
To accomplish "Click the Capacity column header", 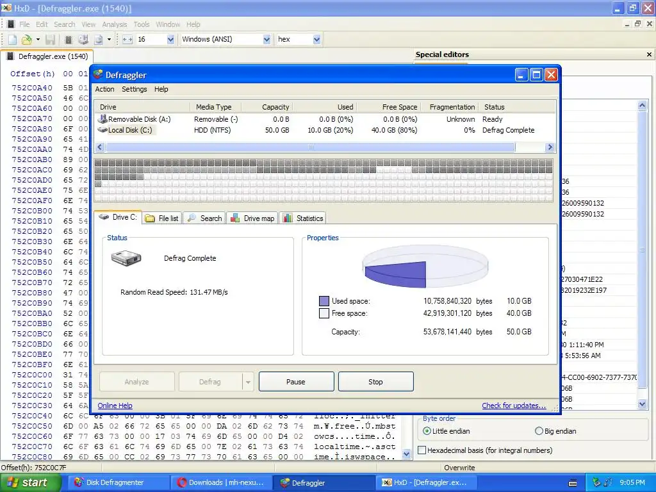I will click(x=266, y=107).
